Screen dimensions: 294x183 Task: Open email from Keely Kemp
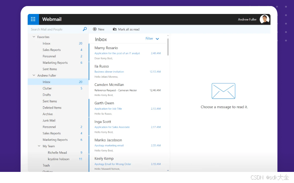point(127,163)
